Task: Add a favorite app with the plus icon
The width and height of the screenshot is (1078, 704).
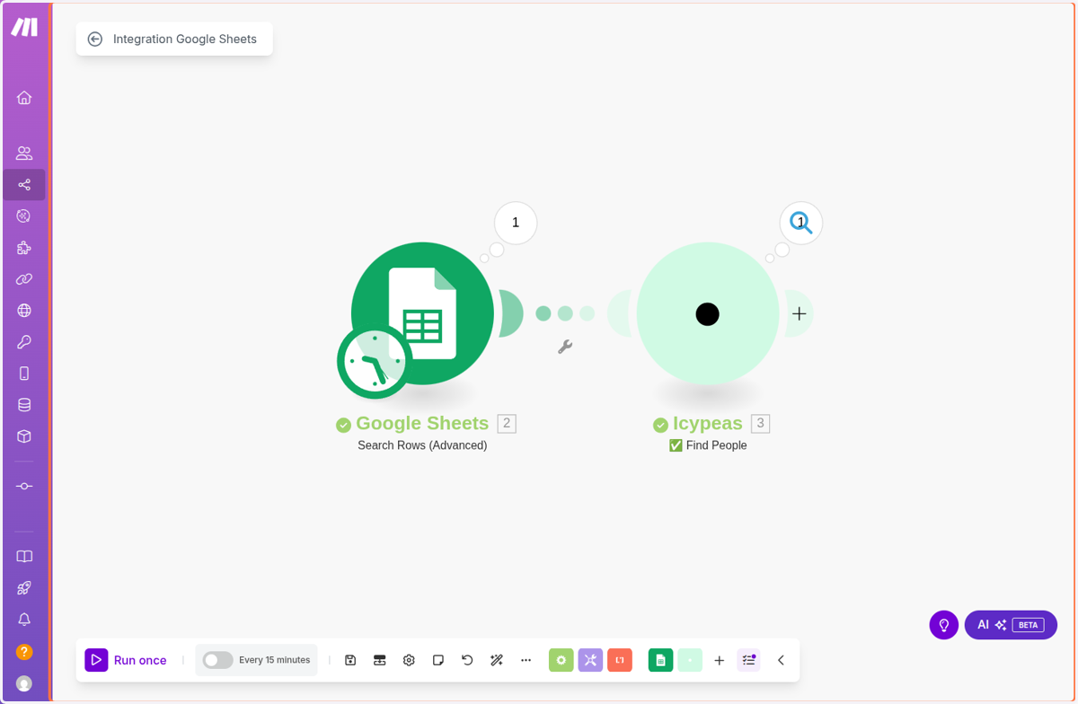Action: [x=719, y=660]
